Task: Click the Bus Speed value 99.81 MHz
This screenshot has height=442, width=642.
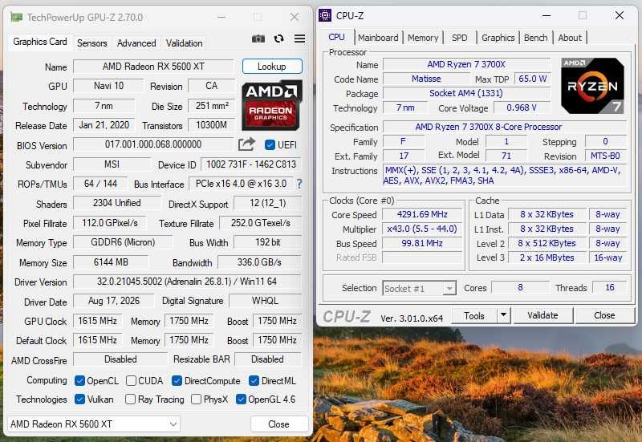Action: point(422,243)
